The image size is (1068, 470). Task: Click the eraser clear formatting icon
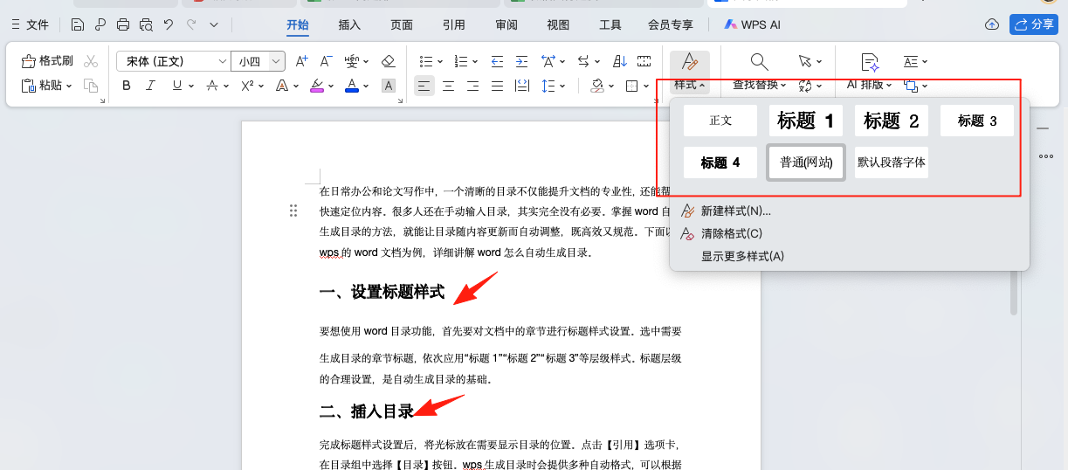point(389,61)
